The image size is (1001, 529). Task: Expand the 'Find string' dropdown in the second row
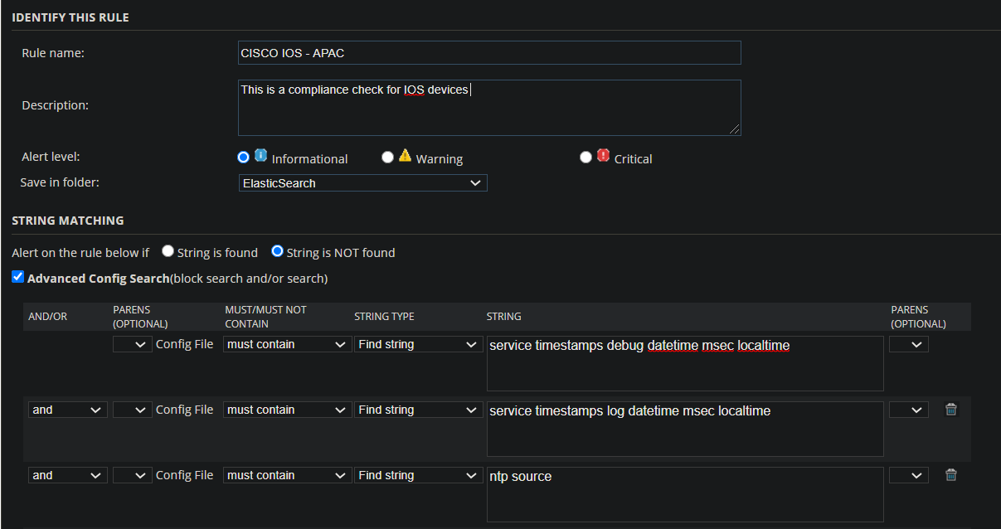tap(418, 410)
